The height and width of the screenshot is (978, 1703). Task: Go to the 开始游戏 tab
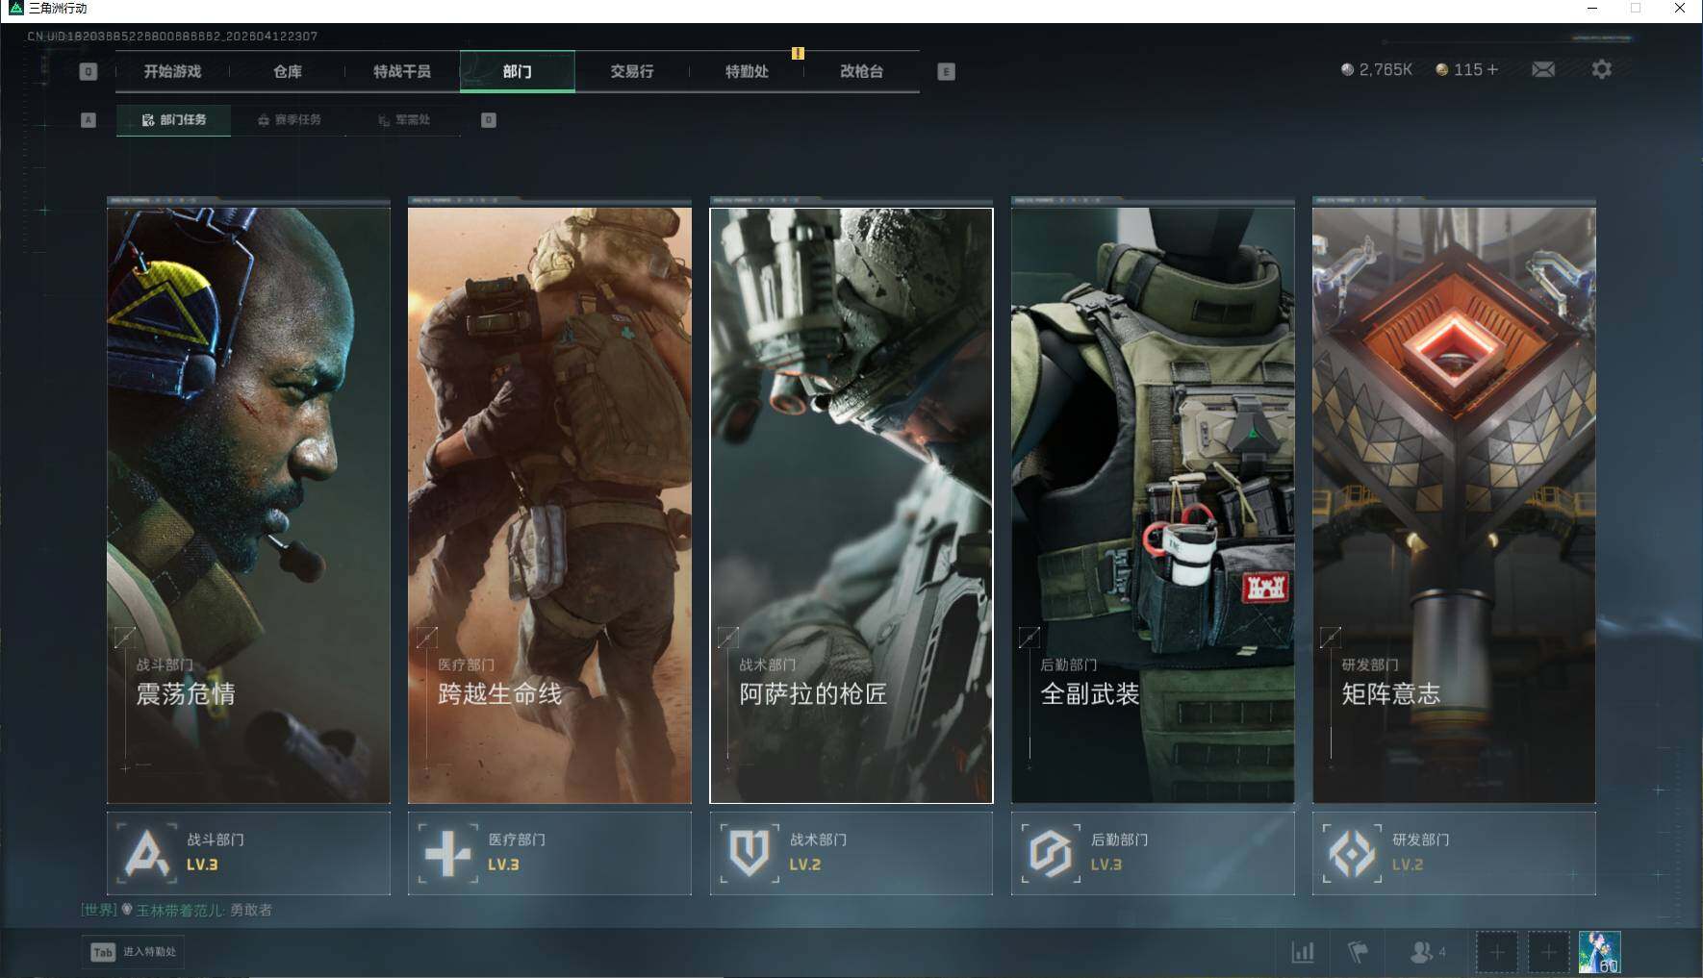172,71
